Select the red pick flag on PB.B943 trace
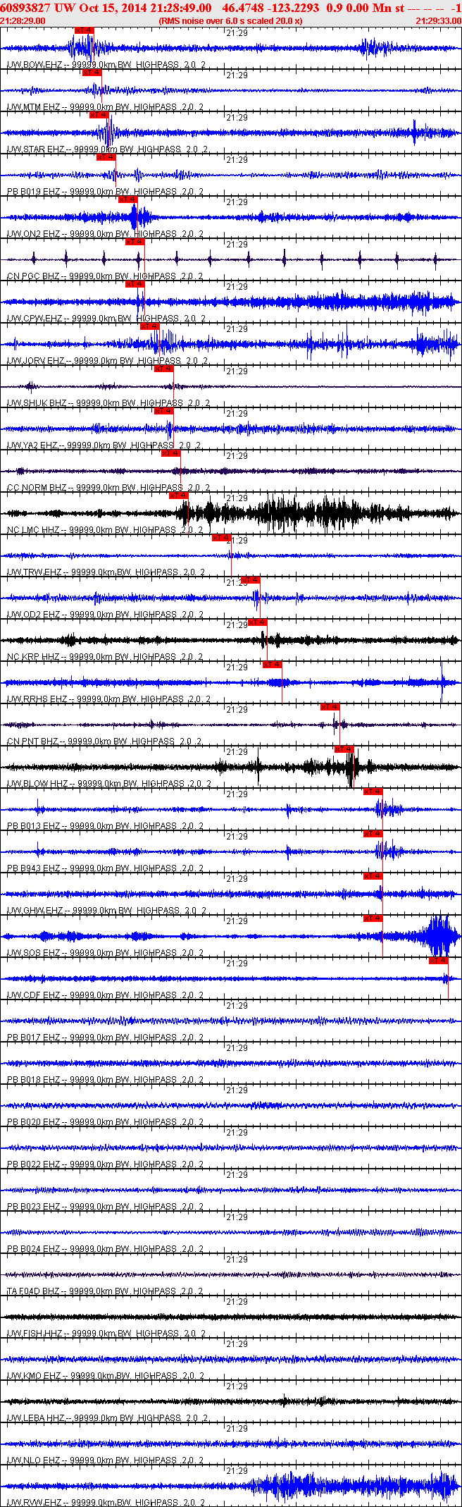This screenshot has height=1507, width=462. (x=373, y=834)
